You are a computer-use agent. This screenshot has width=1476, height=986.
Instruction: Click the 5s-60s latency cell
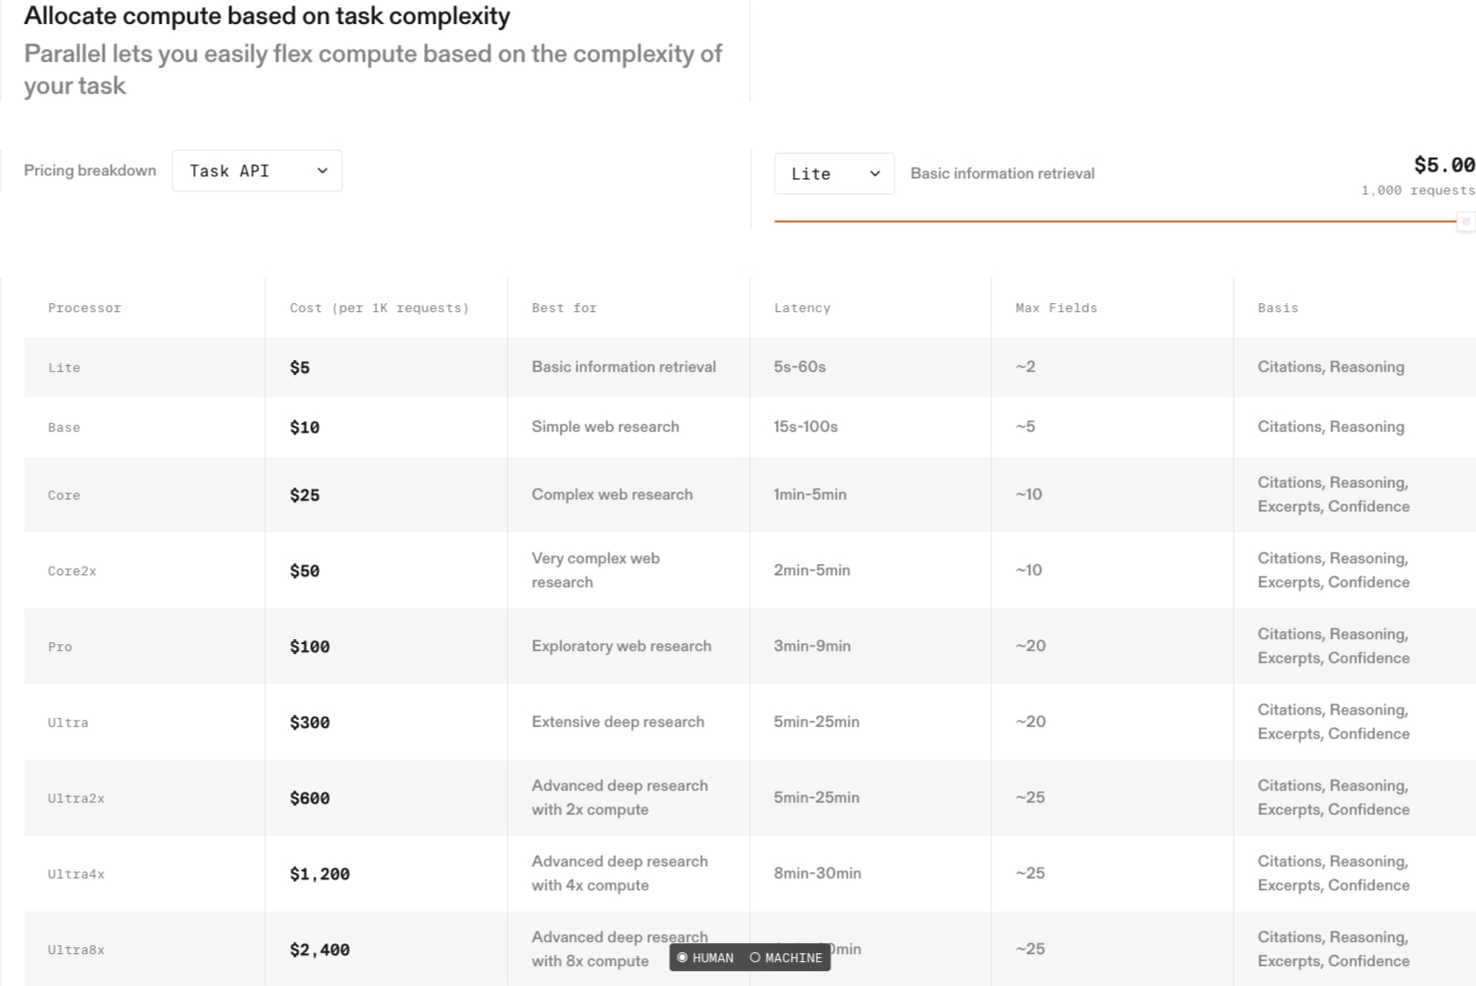tap(800, 367)
